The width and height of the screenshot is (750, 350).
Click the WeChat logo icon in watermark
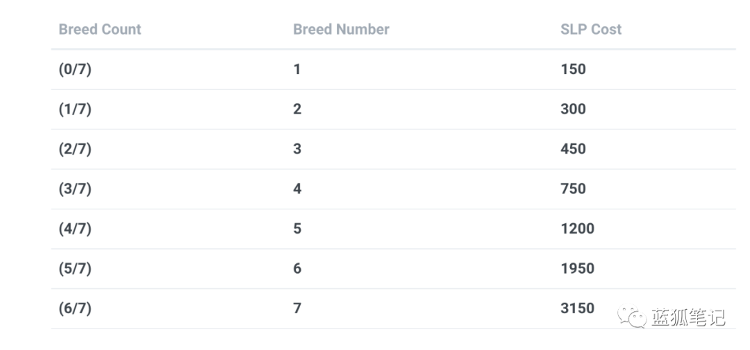coord(633,317)
